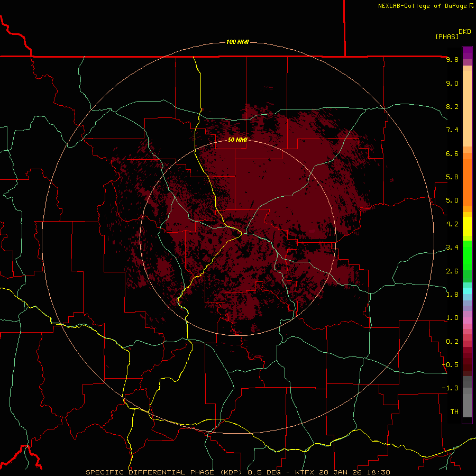This screenshot has height=476, width=476.
Task: Click the 0.2 legend value
Action: click(452, 342)
